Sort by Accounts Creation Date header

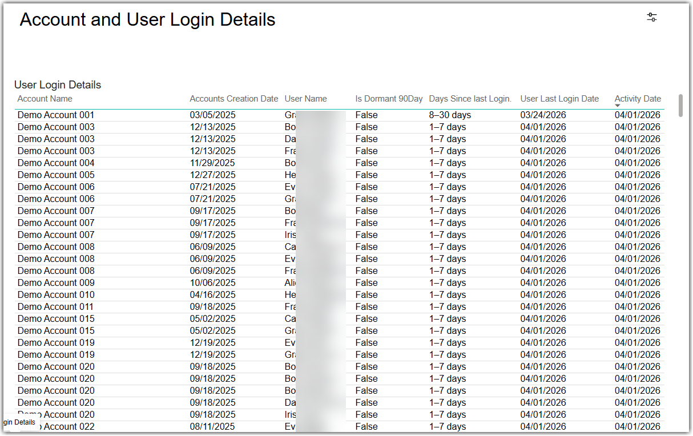coord(234,99)
